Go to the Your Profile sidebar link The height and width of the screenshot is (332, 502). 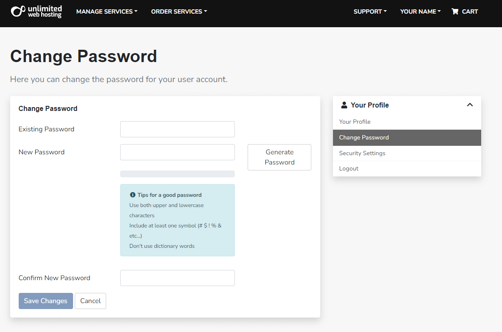point(407,122)
